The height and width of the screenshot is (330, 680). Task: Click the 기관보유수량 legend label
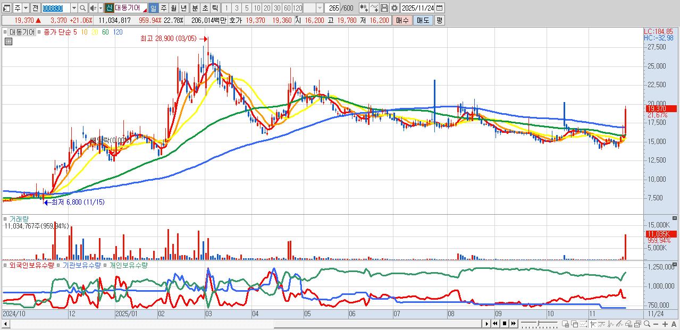pos(82,265)
